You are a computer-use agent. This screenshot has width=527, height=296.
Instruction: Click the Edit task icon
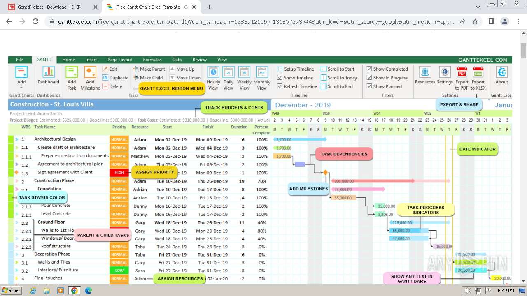105,69
